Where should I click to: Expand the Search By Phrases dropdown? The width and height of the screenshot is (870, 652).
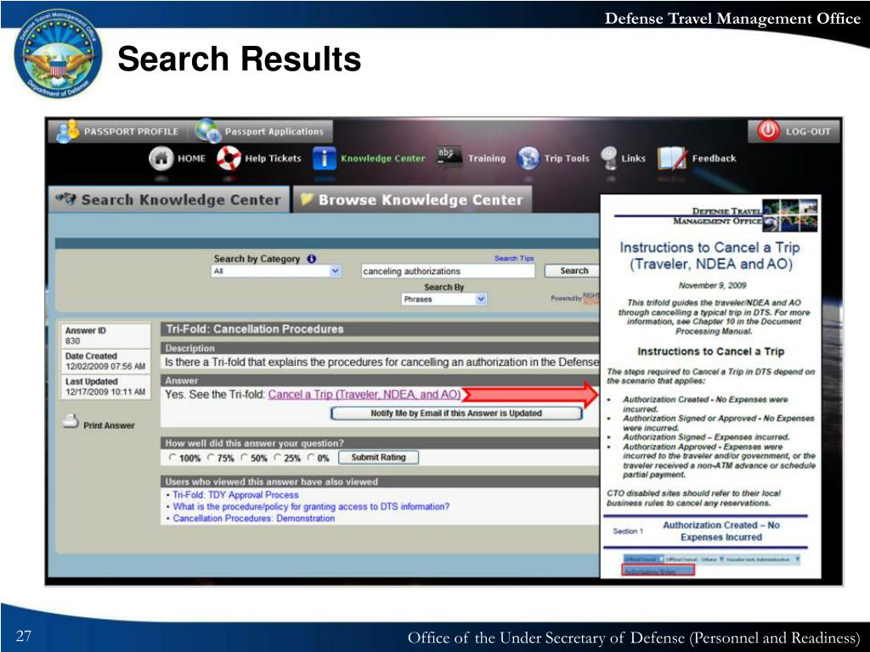point(444,300)
